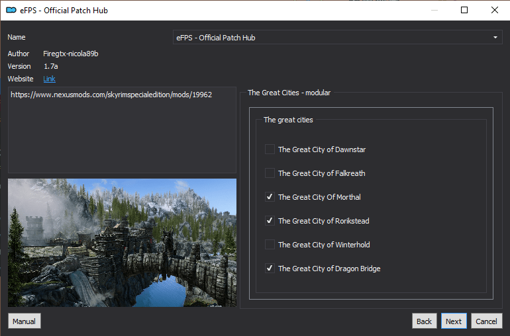Viewport: 510px width, 336px height.
Task: Click the author name Firegtx-nicola89b
Action: [x=71, y=54]
